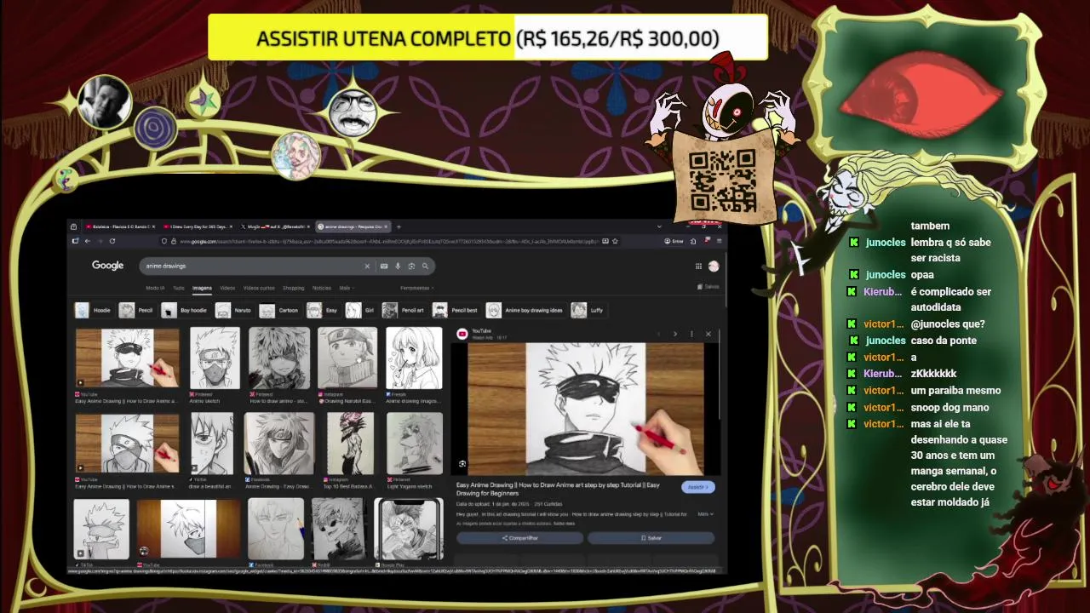Click the browser address bar URL

[387, 241]
